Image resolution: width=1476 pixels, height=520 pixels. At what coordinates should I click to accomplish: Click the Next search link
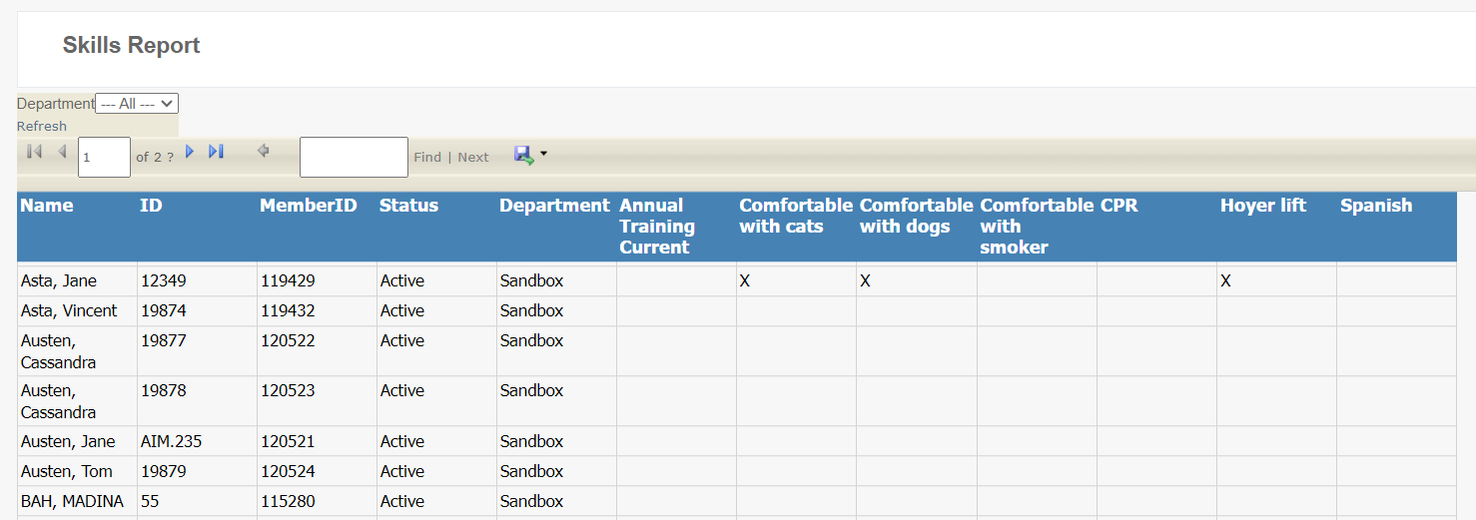click(x=473, y=157)
